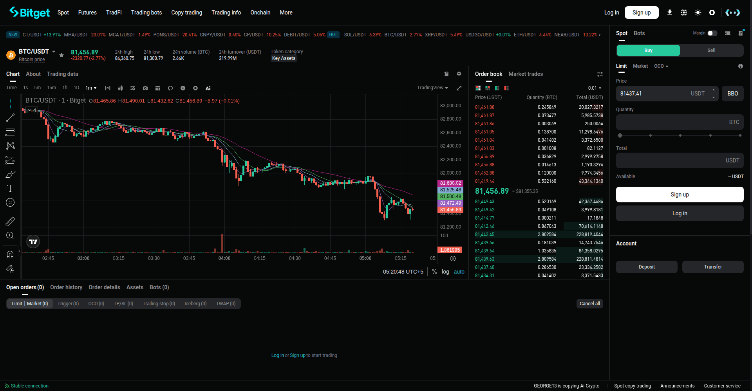
Task: Click the Price input field
Action: (x=667, y=94)
